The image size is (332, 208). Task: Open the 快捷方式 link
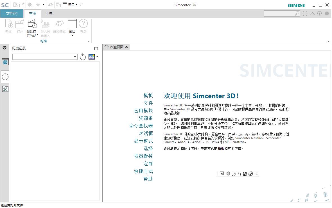(x=143, y=171)
